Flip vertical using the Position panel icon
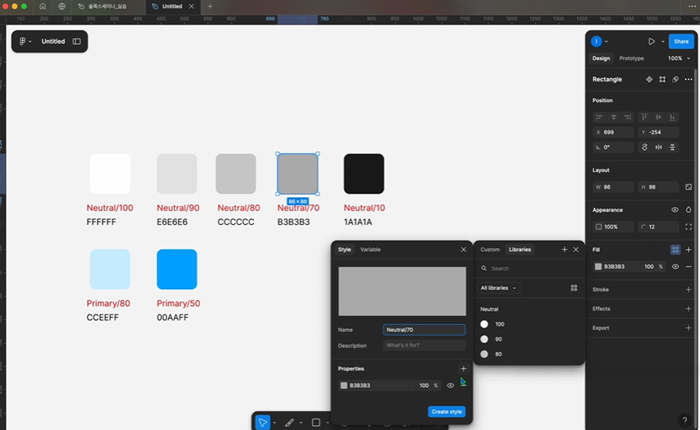 (672, 147)
